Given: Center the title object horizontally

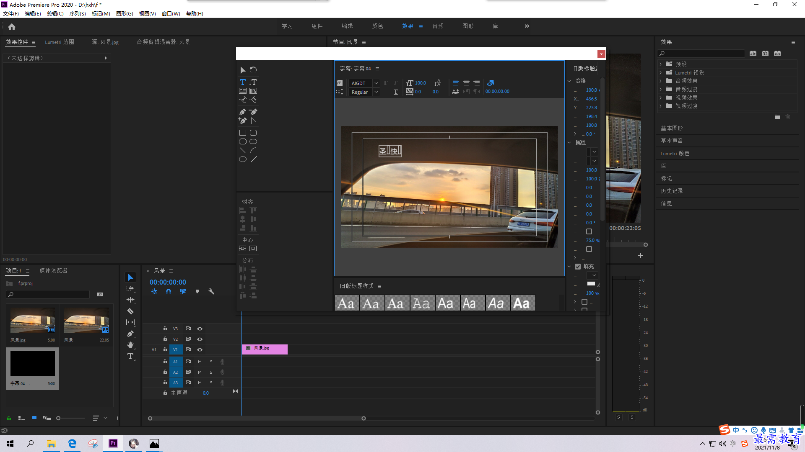Looking at the screenshot, I should point(253,248).
